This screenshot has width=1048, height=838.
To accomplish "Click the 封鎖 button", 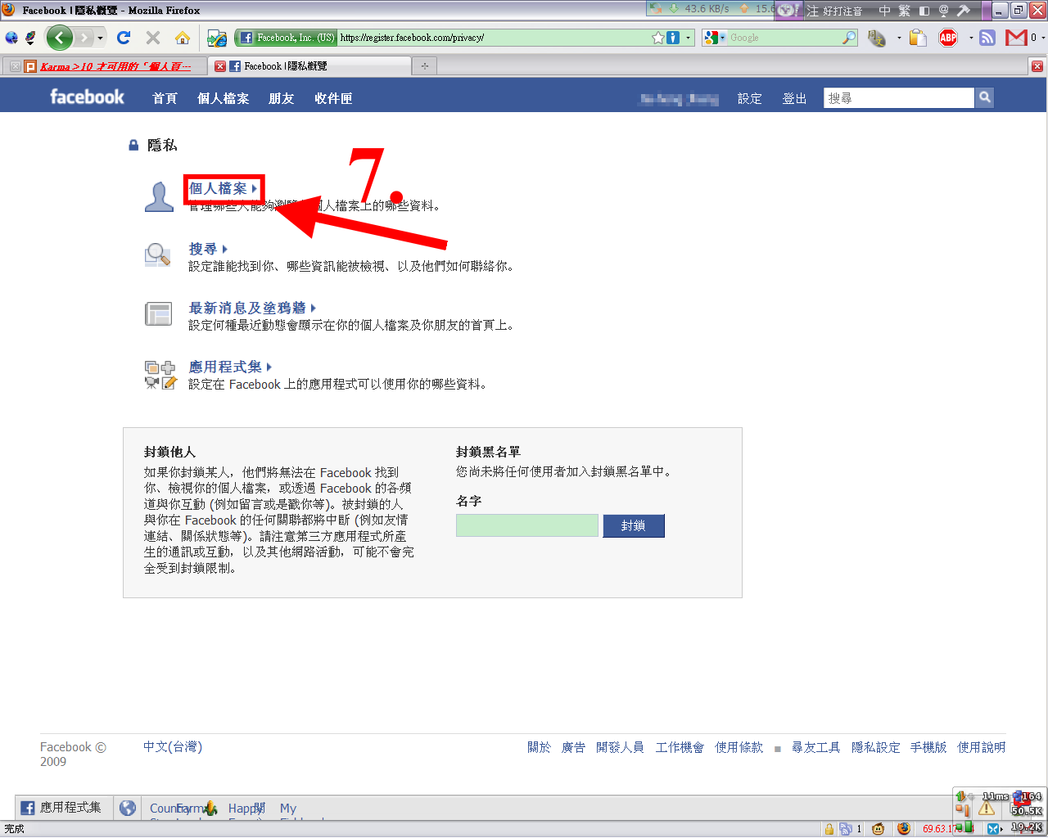I will 633,525.
